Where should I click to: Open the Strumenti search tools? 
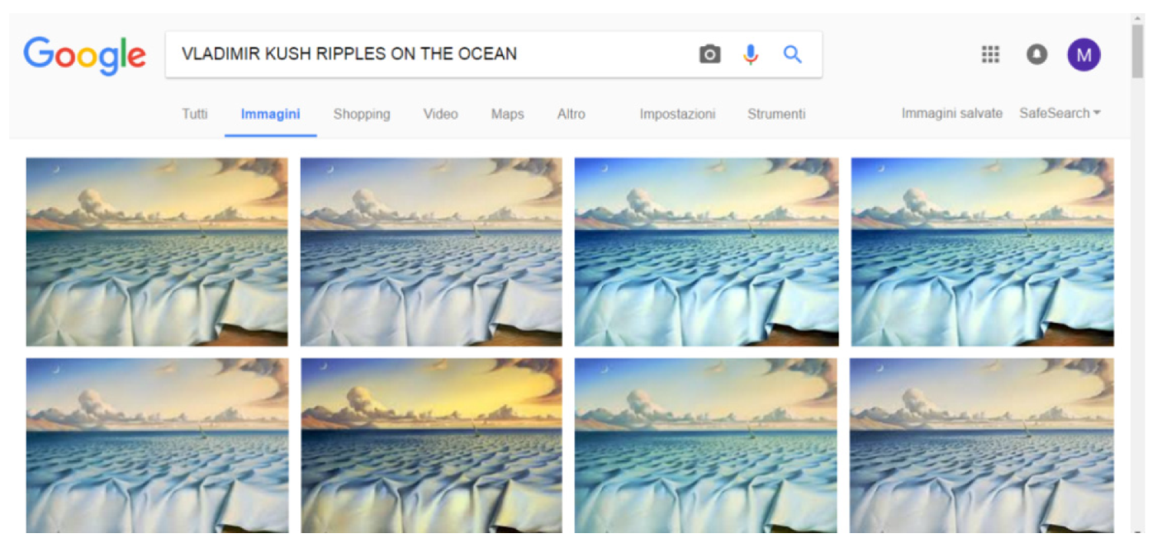775,114
